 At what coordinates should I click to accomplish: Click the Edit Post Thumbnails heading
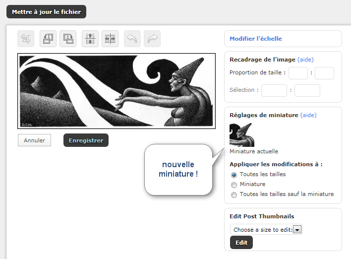pyautogui.click(x=262, y=216)
